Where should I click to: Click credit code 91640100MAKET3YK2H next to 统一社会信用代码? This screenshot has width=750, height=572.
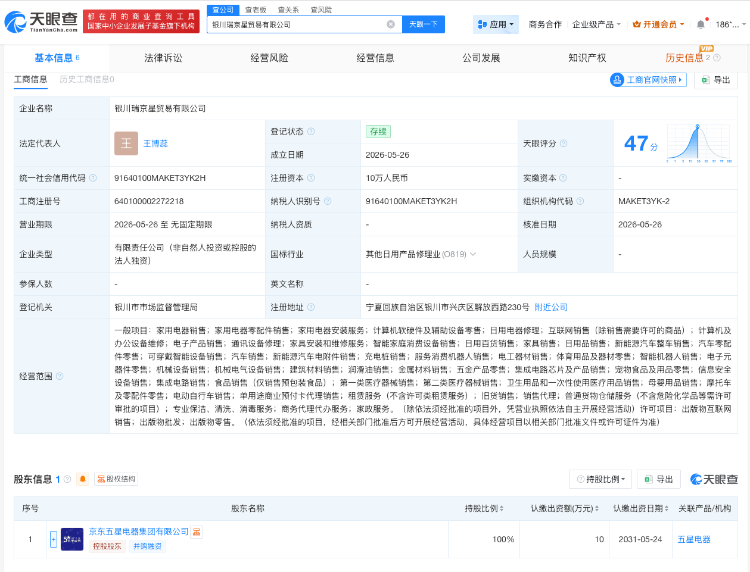(x=160, y=178)
